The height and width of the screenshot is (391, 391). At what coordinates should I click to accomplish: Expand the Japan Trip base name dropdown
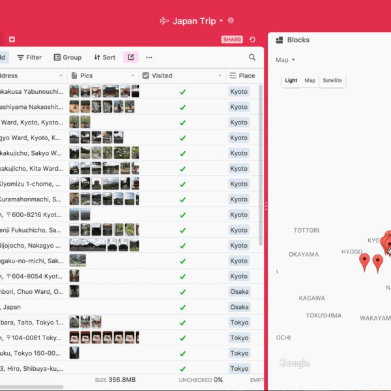222,22
